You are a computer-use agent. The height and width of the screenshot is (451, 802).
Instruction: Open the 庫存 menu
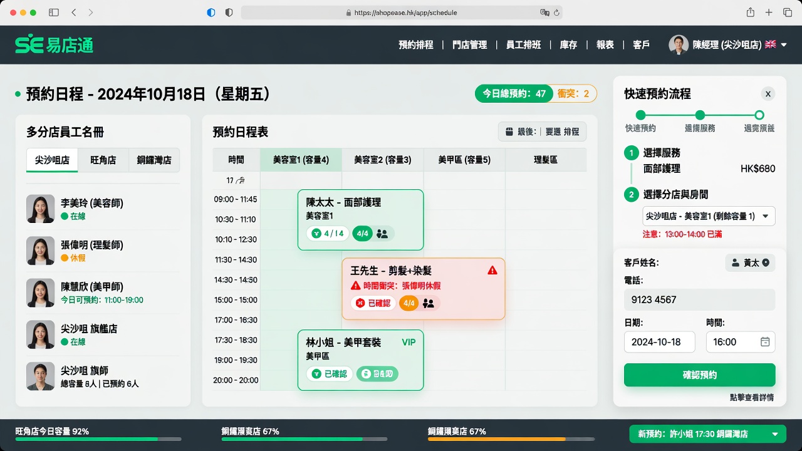click(x=568, y=45)
